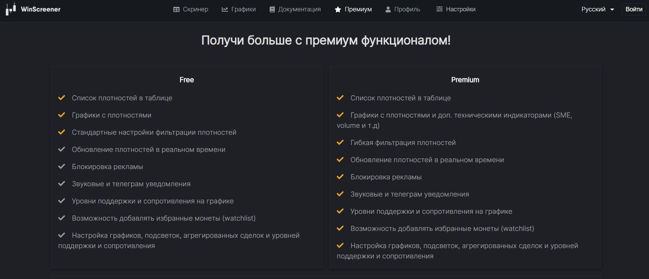Click Premium text Звуковые и телеграм уведомления
Image resolution: width=649 pixels, height=279 pixels.
(x=410, y=194)
